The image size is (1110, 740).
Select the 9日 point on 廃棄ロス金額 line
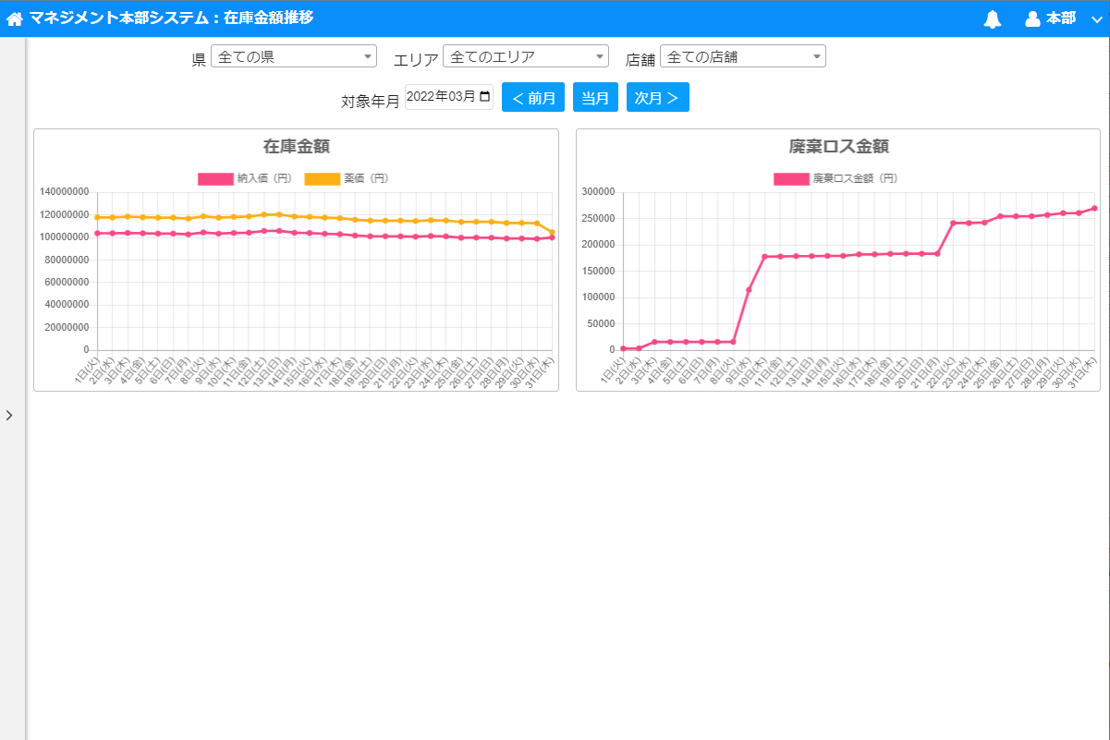[749, 289]
